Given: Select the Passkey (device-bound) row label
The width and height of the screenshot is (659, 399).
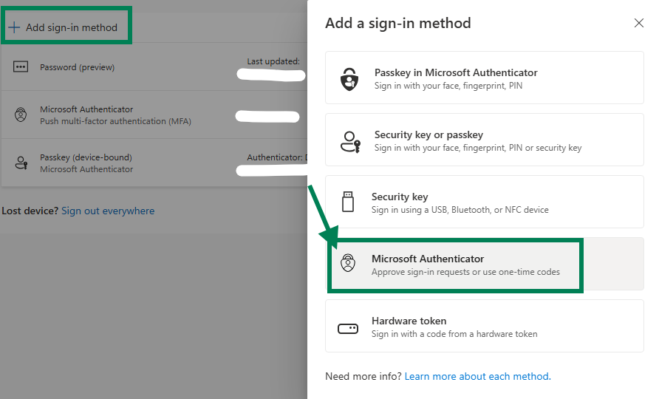Looking at the screenshot, I should click(x=86, y=157).
